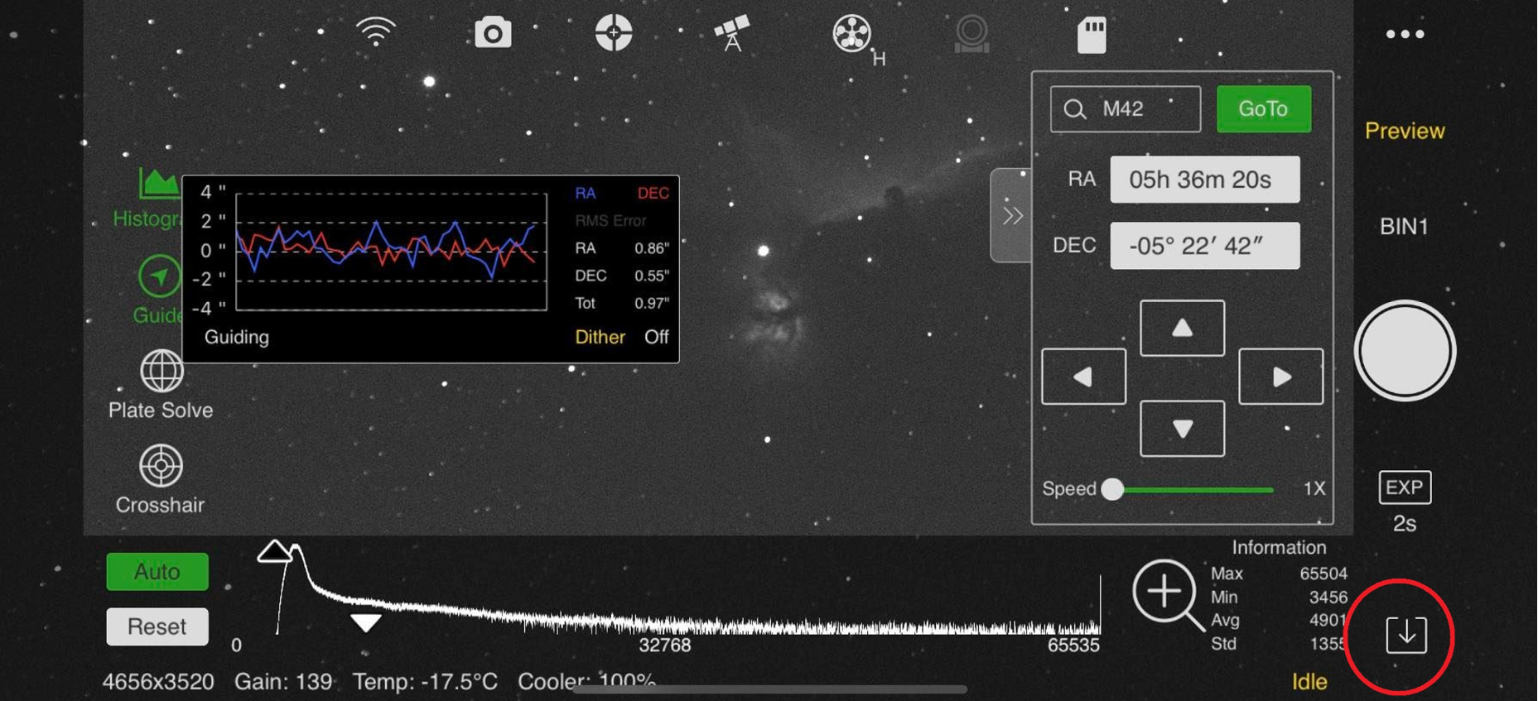Click the histogram black point marker
Image resolution: width=1538 pixels, height=701 pixels.
coord(275,550)
